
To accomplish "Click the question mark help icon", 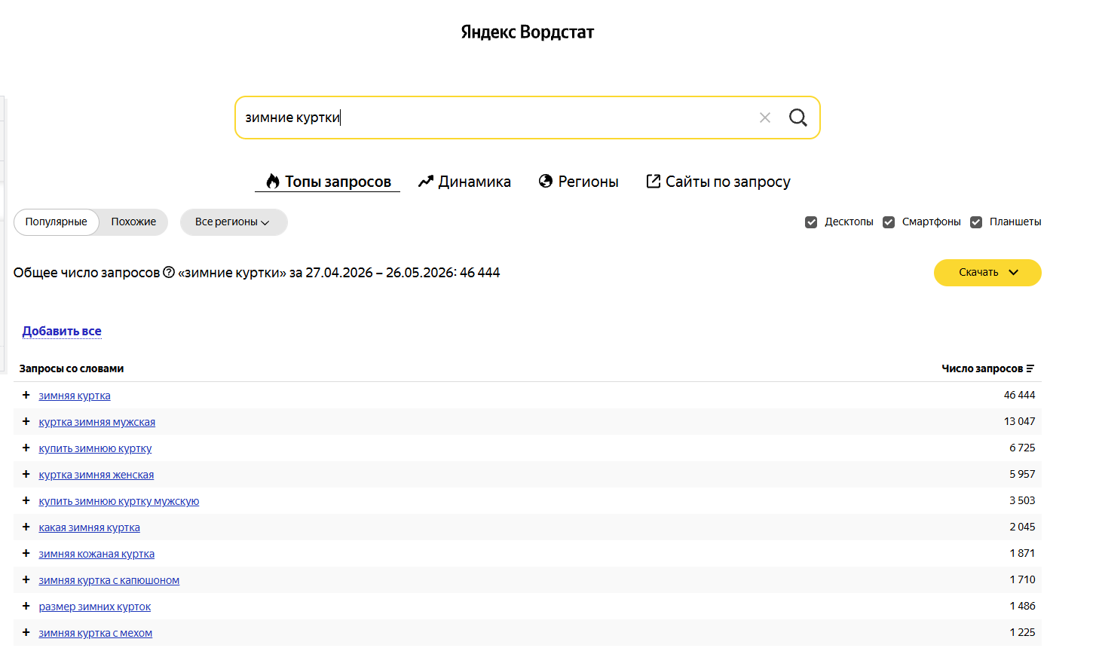I will tap(169, 272).
